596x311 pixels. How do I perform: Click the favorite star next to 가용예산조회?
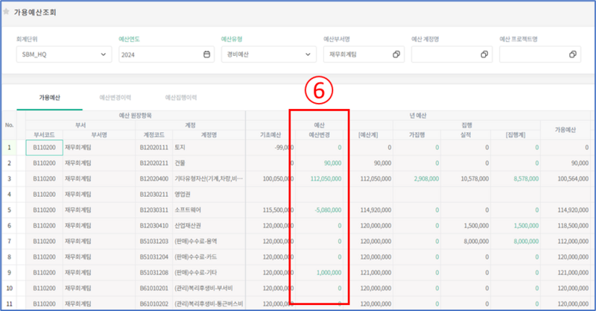pos(6,12)
